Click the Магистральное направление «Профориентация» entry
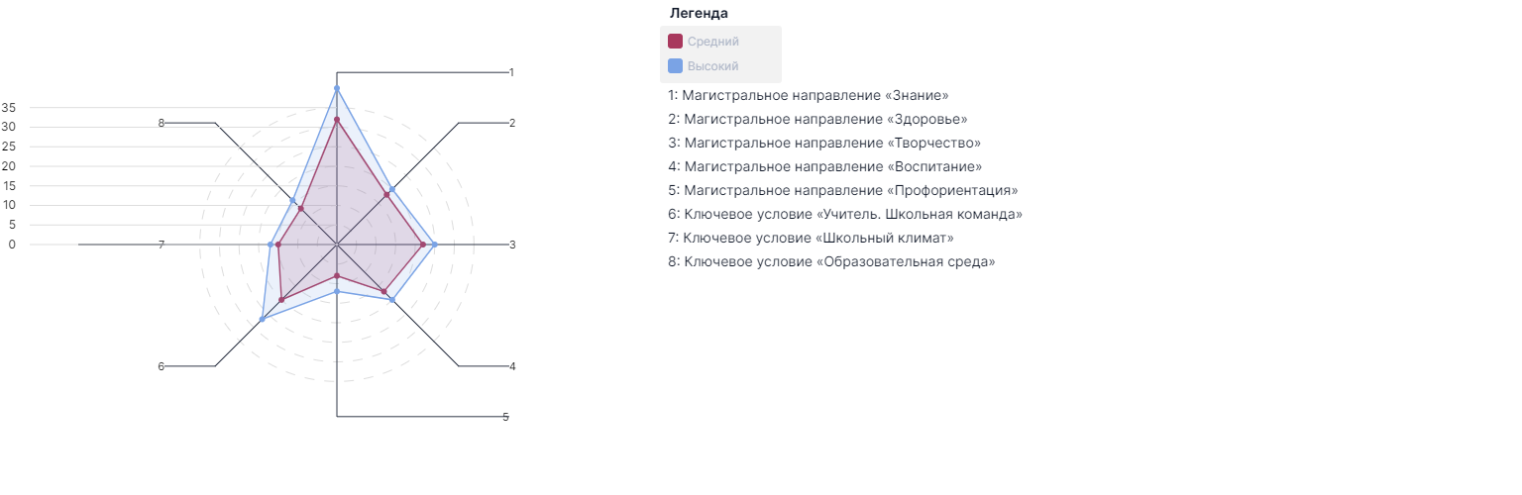1522x495 pixels. [843, 190]
